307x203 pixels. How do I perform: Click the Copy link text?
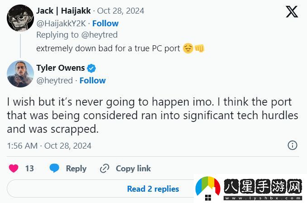133,168
